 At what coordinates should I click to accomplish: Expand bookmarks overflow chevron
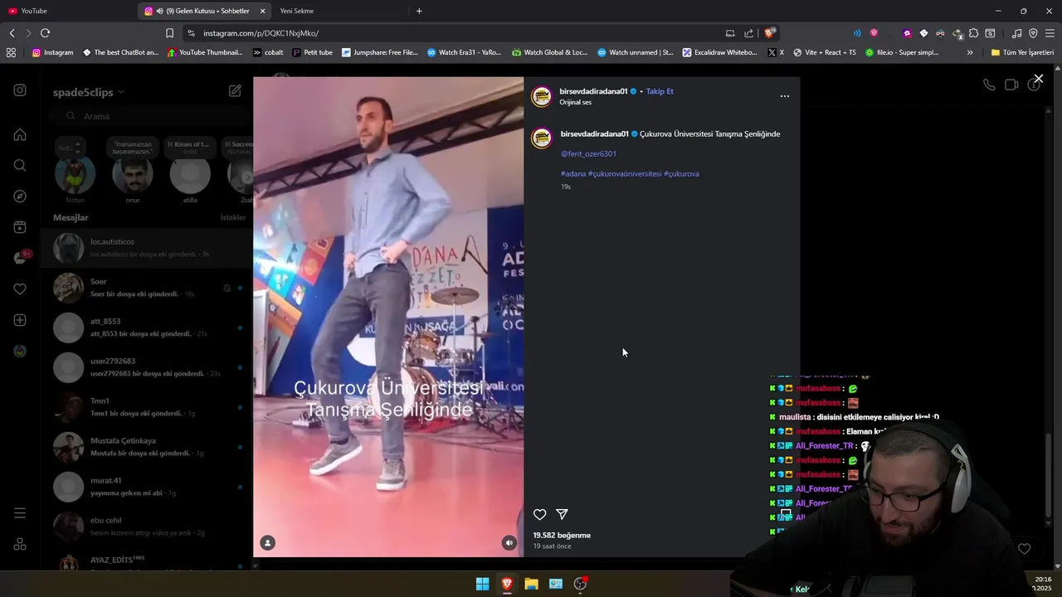970,52
